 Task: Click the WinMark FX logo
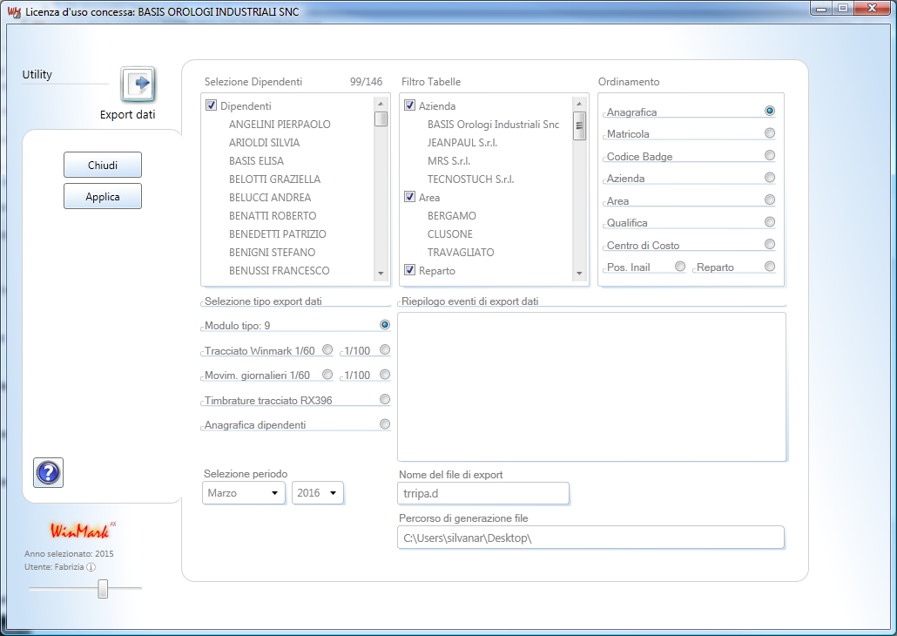coord(83,531)
